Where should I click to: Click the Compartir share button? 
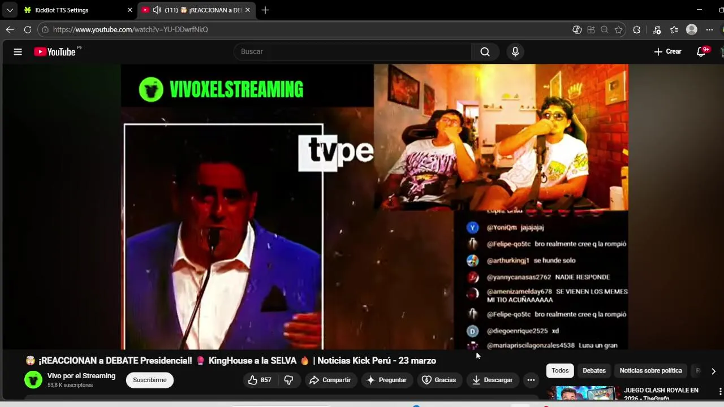pyautogui.click(x=330, y=380)
